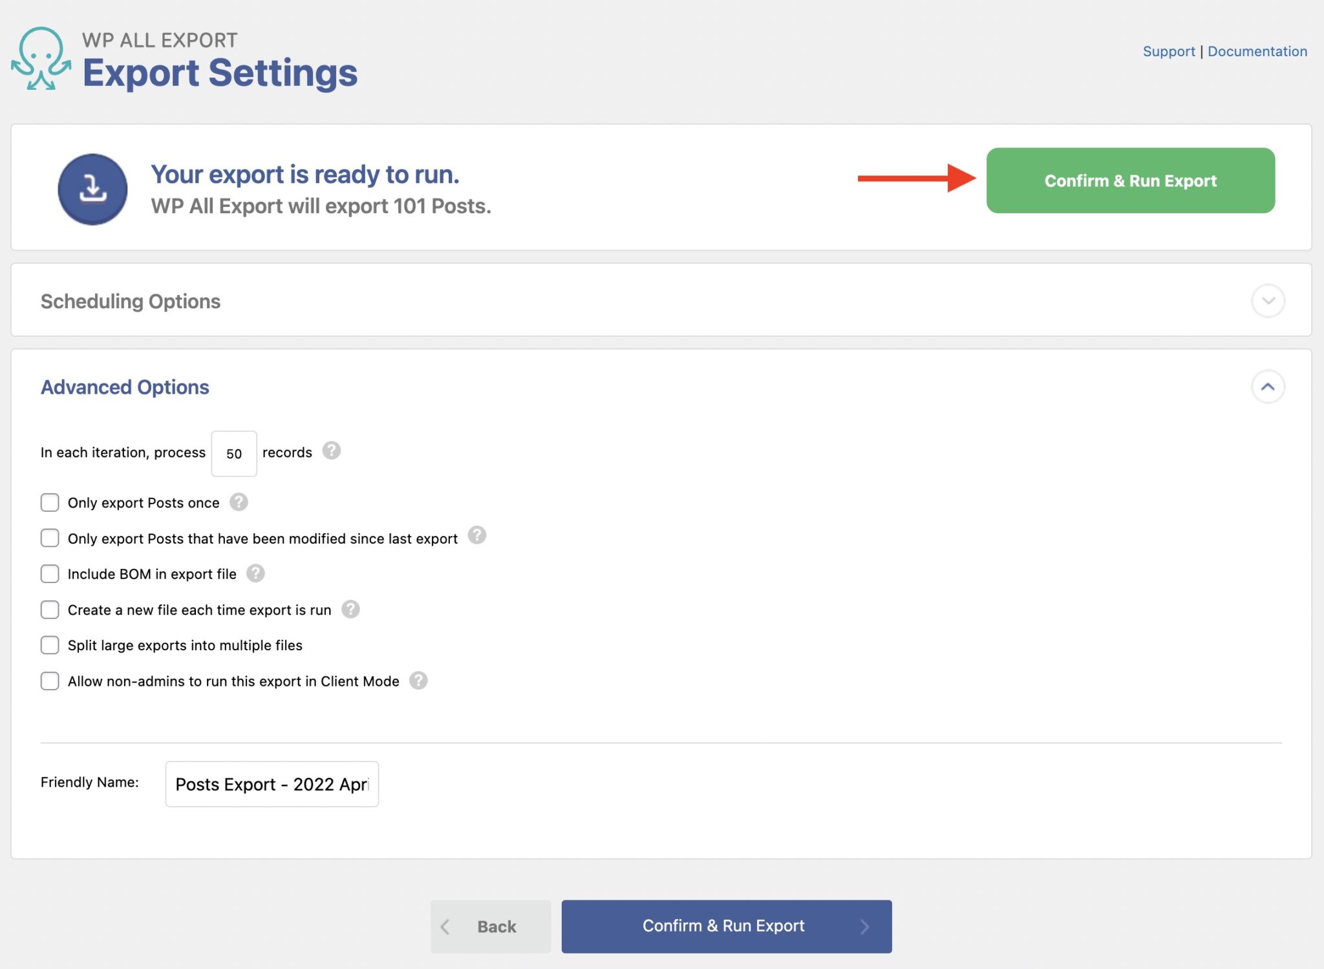Open the Support page
This screenshot has width=1324, height=969.
1169,51
